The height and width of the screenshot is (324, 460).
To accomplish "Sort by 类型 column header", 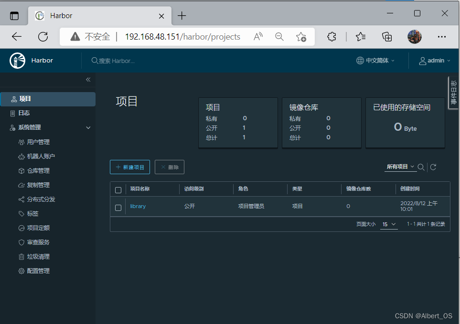I will pyautogui.click(x=297, y=189).
